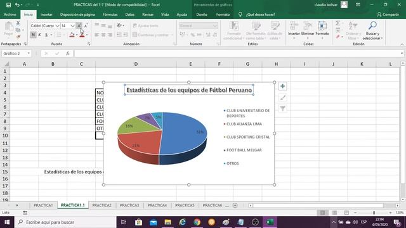This screenshot has width=406, height=228.
Task: Switch to sheet tab PRACTICA1
Action: 43,205
